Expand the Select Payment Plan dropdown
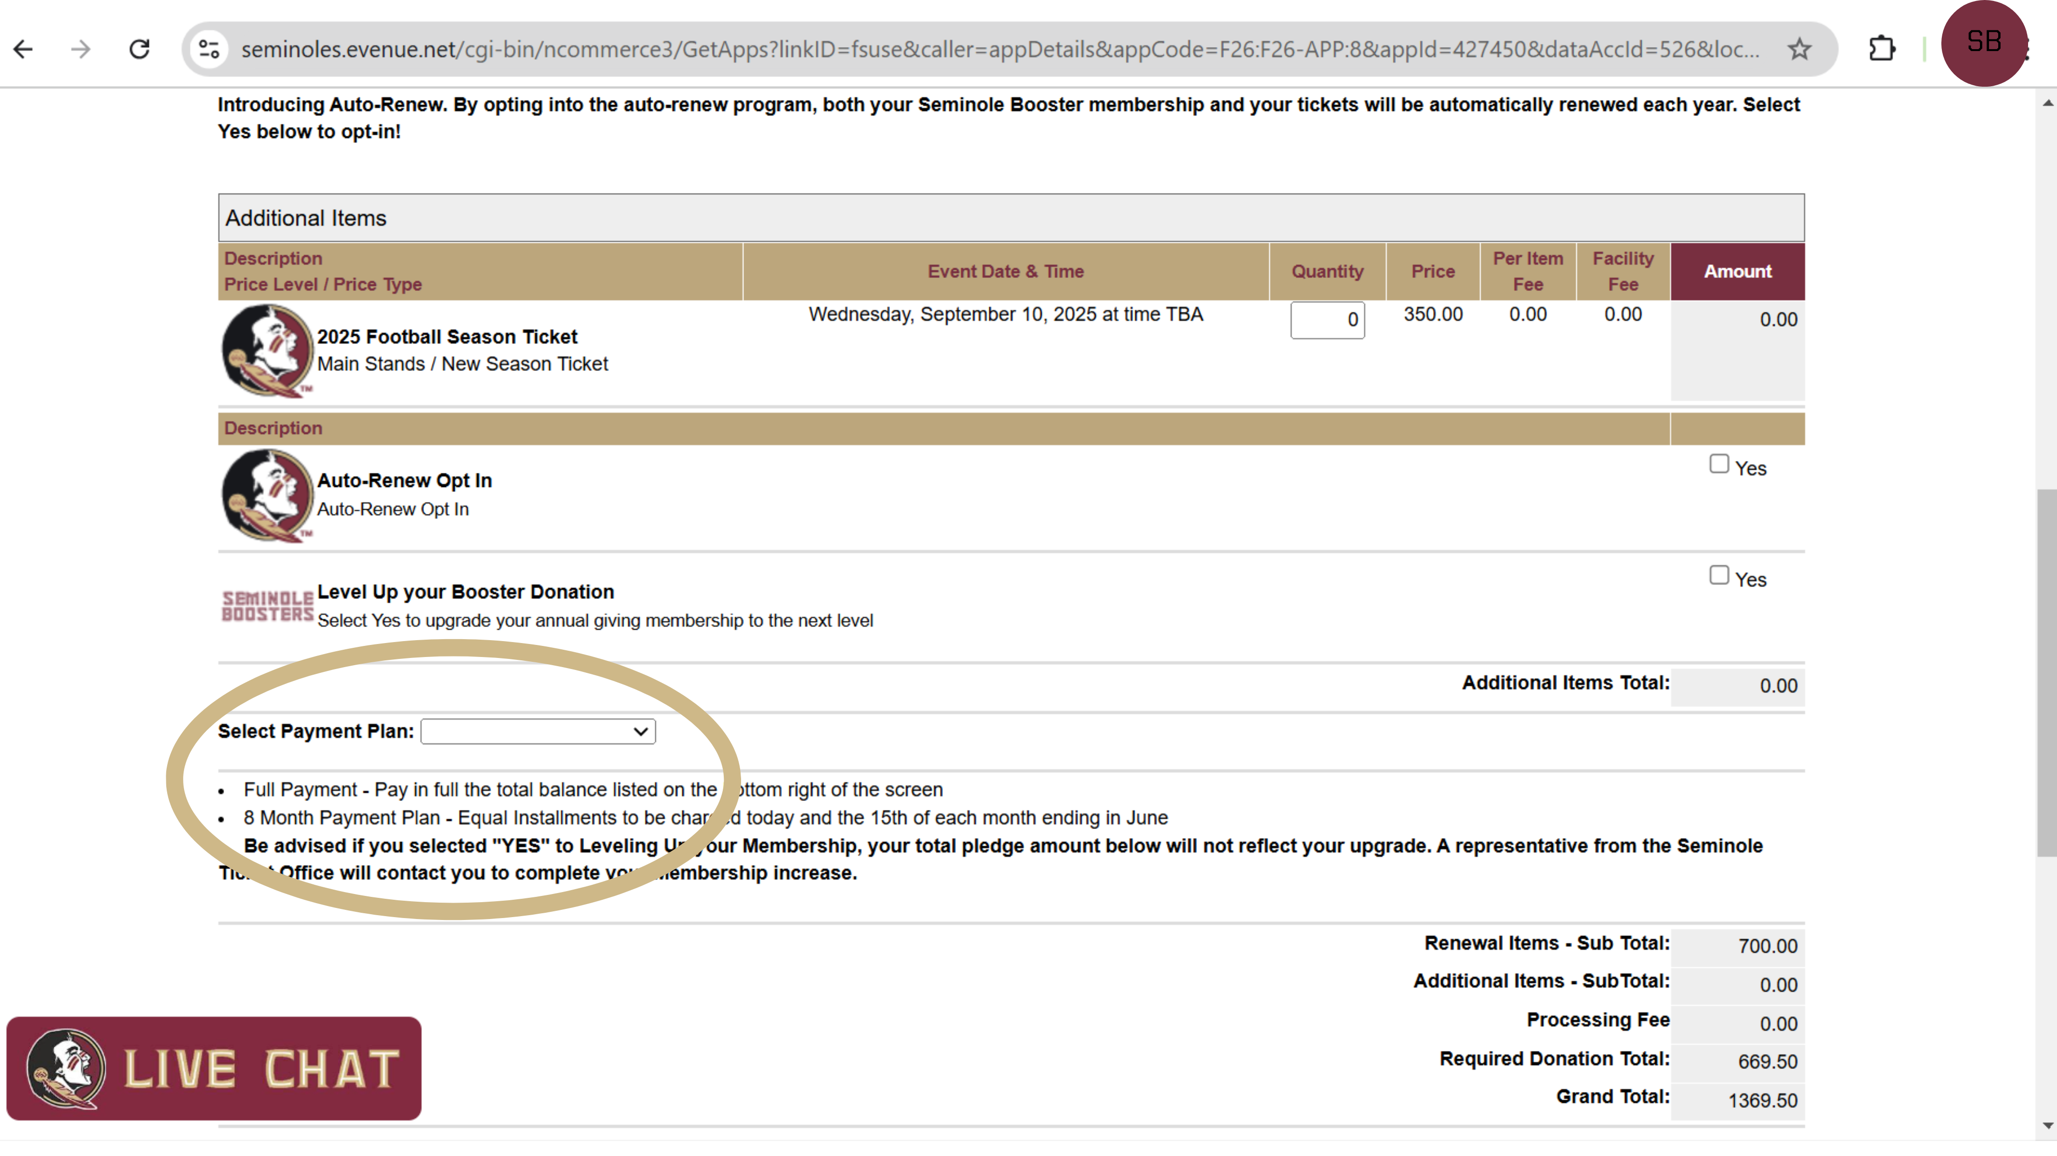The image size is (2057, 1156). (x=537, y=731)
